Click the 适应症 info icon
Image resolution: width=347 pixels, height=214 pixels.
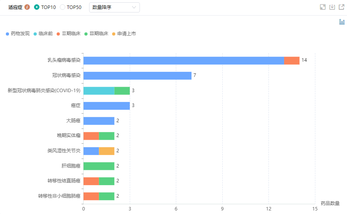point(27,7)
